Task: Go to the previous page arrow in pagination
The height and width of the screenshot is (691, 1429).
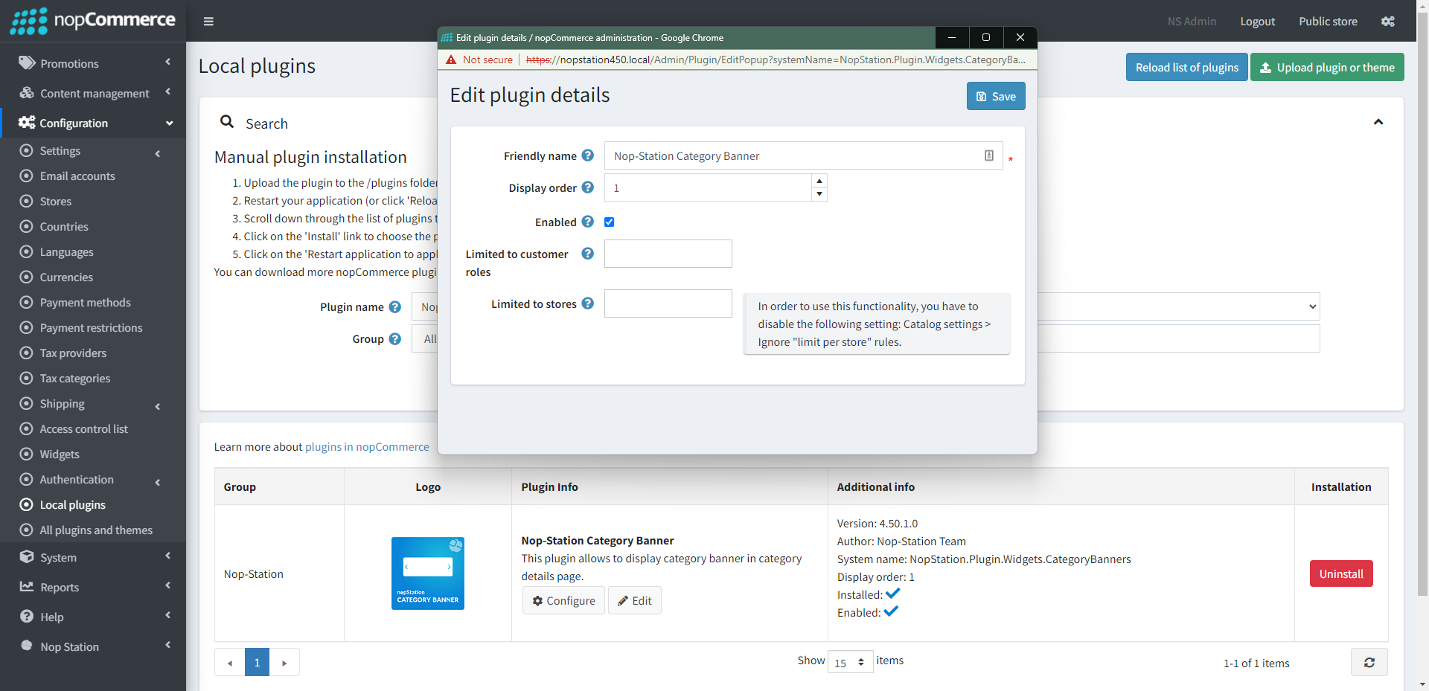Action: (230, 662)
